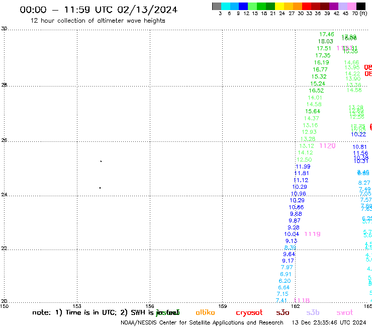Screen dimensions: 372x327
Task: Click the wave height value 10.04
Action: click(x=292, y=234)
